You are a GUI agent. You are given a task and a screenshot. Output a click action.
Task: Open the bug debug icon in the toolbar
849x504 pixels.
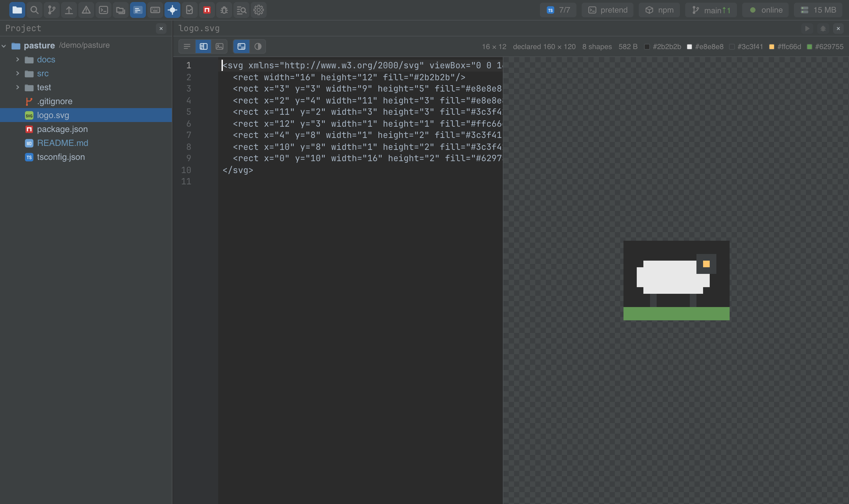point(224,10)
